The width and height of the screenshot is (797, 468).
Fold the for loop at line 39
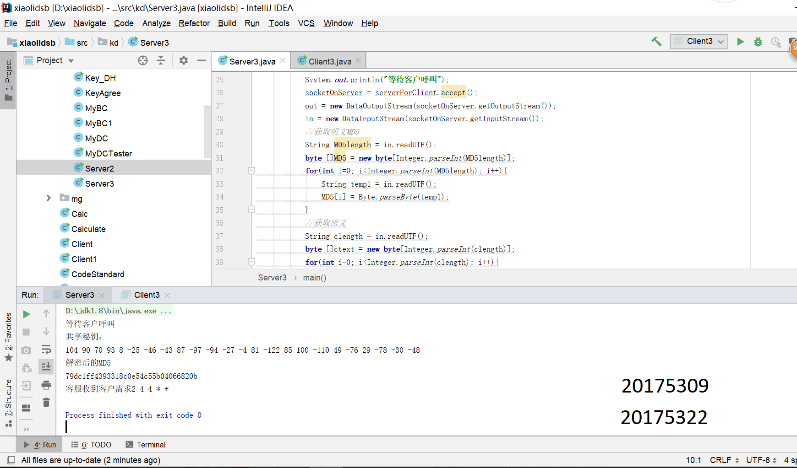[251, 262]
